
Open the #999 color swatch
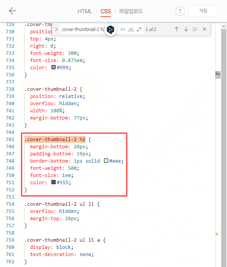coord(53,67)
